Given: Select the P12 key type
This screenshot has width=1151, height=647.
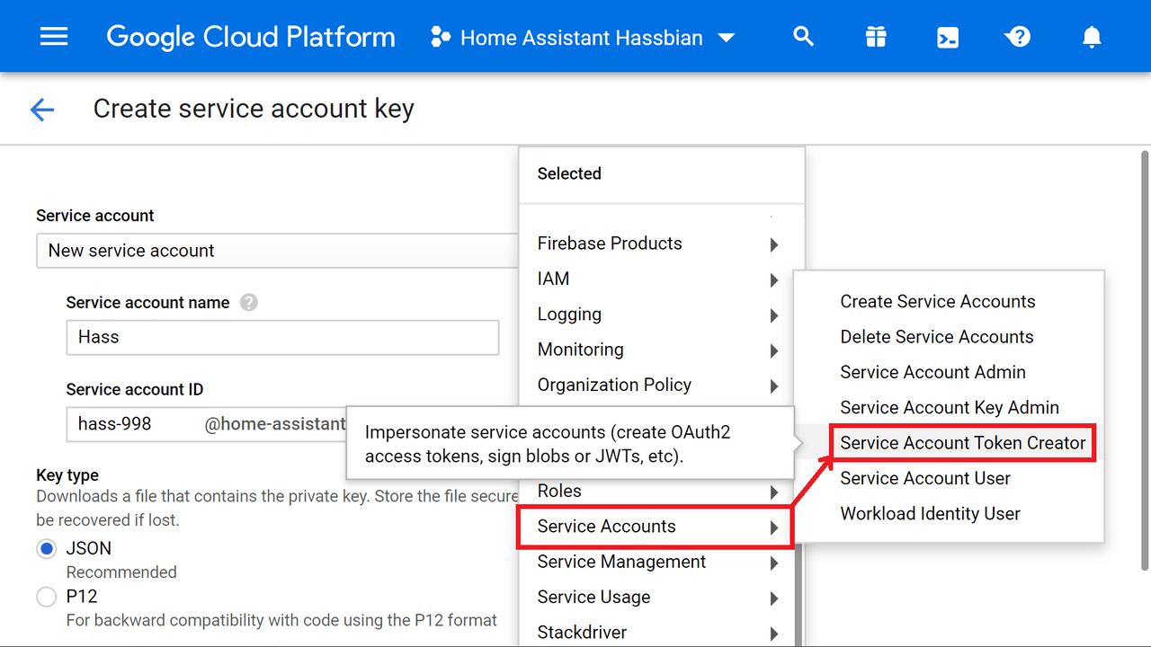Looking at the screenshot, I should point(46,596).
